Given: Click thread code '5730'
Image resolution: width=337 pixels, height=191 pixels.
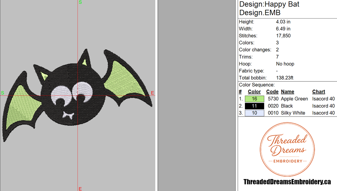Looking at the screenshot, I should tap(273, 99).
